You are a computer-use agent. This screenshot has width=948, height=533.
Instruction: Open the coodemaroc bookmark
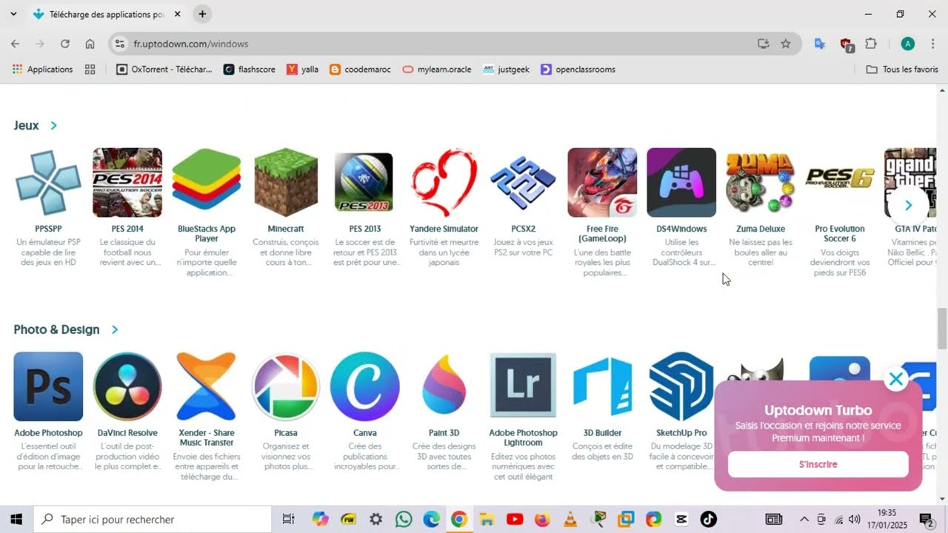pyautogui.click(x=360, y=70)
